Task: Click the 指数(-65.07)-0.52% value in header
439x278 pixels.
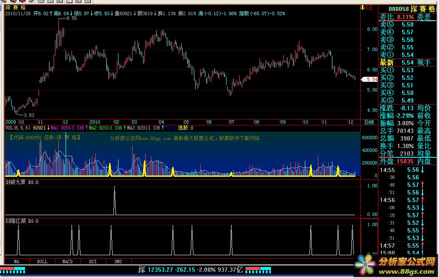Action: (262, 13)
